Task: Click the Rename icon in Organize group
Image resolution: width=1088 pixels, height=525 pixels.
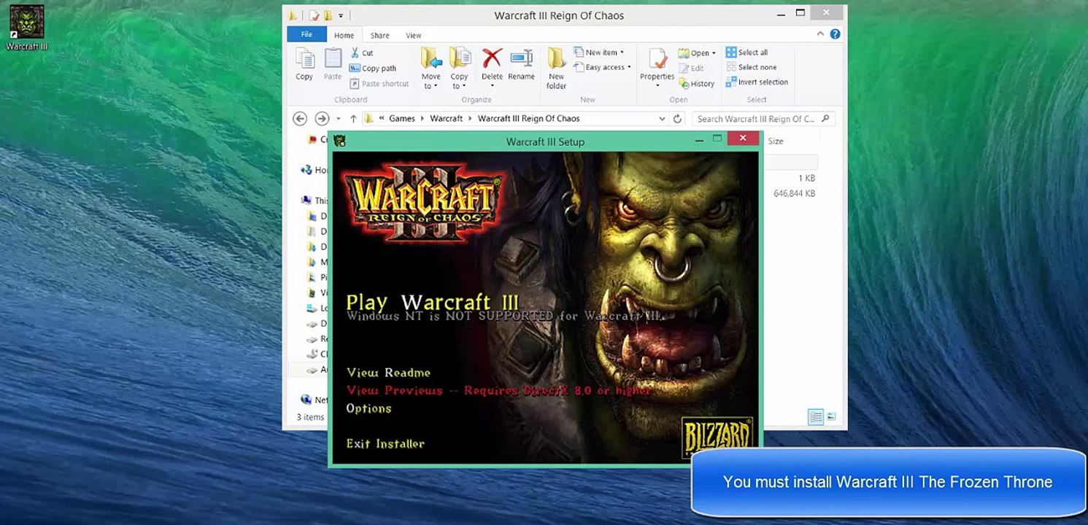Action: coord(521,64)
